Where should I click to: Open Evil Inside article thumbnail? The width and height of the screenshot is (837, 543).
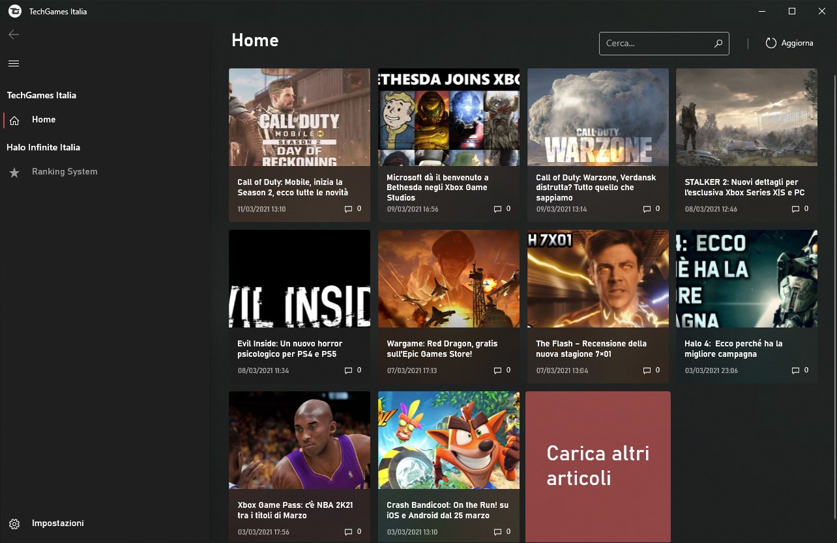coord(299,279)
